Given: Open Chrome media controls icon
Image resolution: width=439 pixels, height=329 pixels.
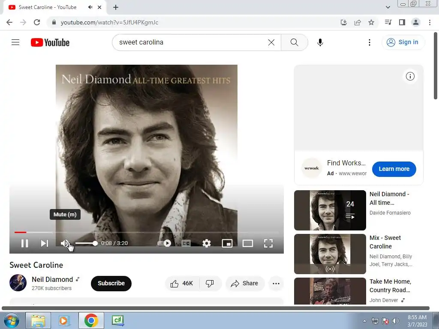Looking at the screenshot, I should 388,22.
